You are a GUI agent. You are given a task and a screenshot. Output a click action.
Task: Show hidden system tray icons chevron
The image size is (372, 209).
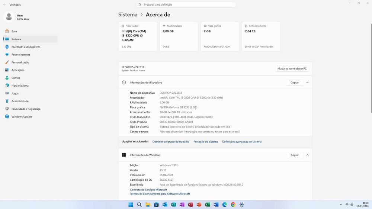[341, 205]
